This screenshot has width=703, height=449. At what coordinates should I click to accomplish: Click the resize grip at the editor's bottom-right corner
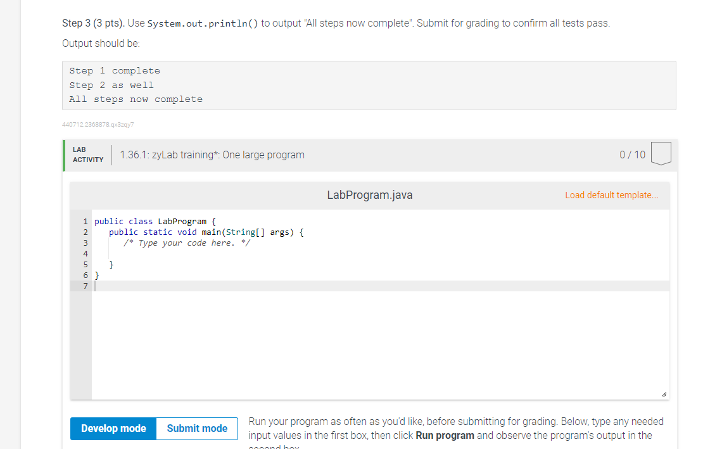click(664, 395)
